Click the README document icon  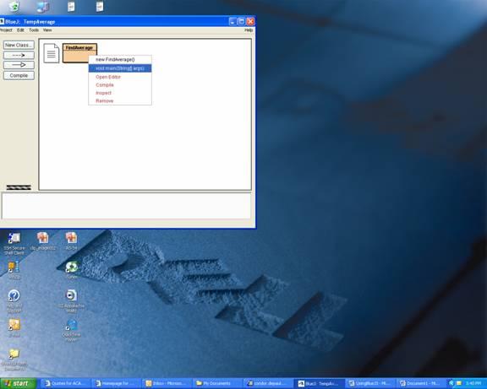(52, 53)
